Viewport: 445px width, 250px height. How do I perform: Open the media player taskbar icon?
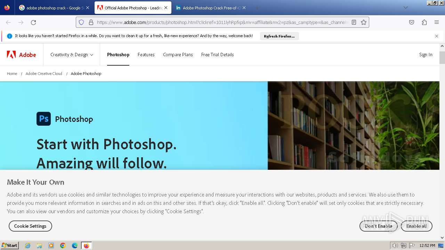[x=51, y=245]
